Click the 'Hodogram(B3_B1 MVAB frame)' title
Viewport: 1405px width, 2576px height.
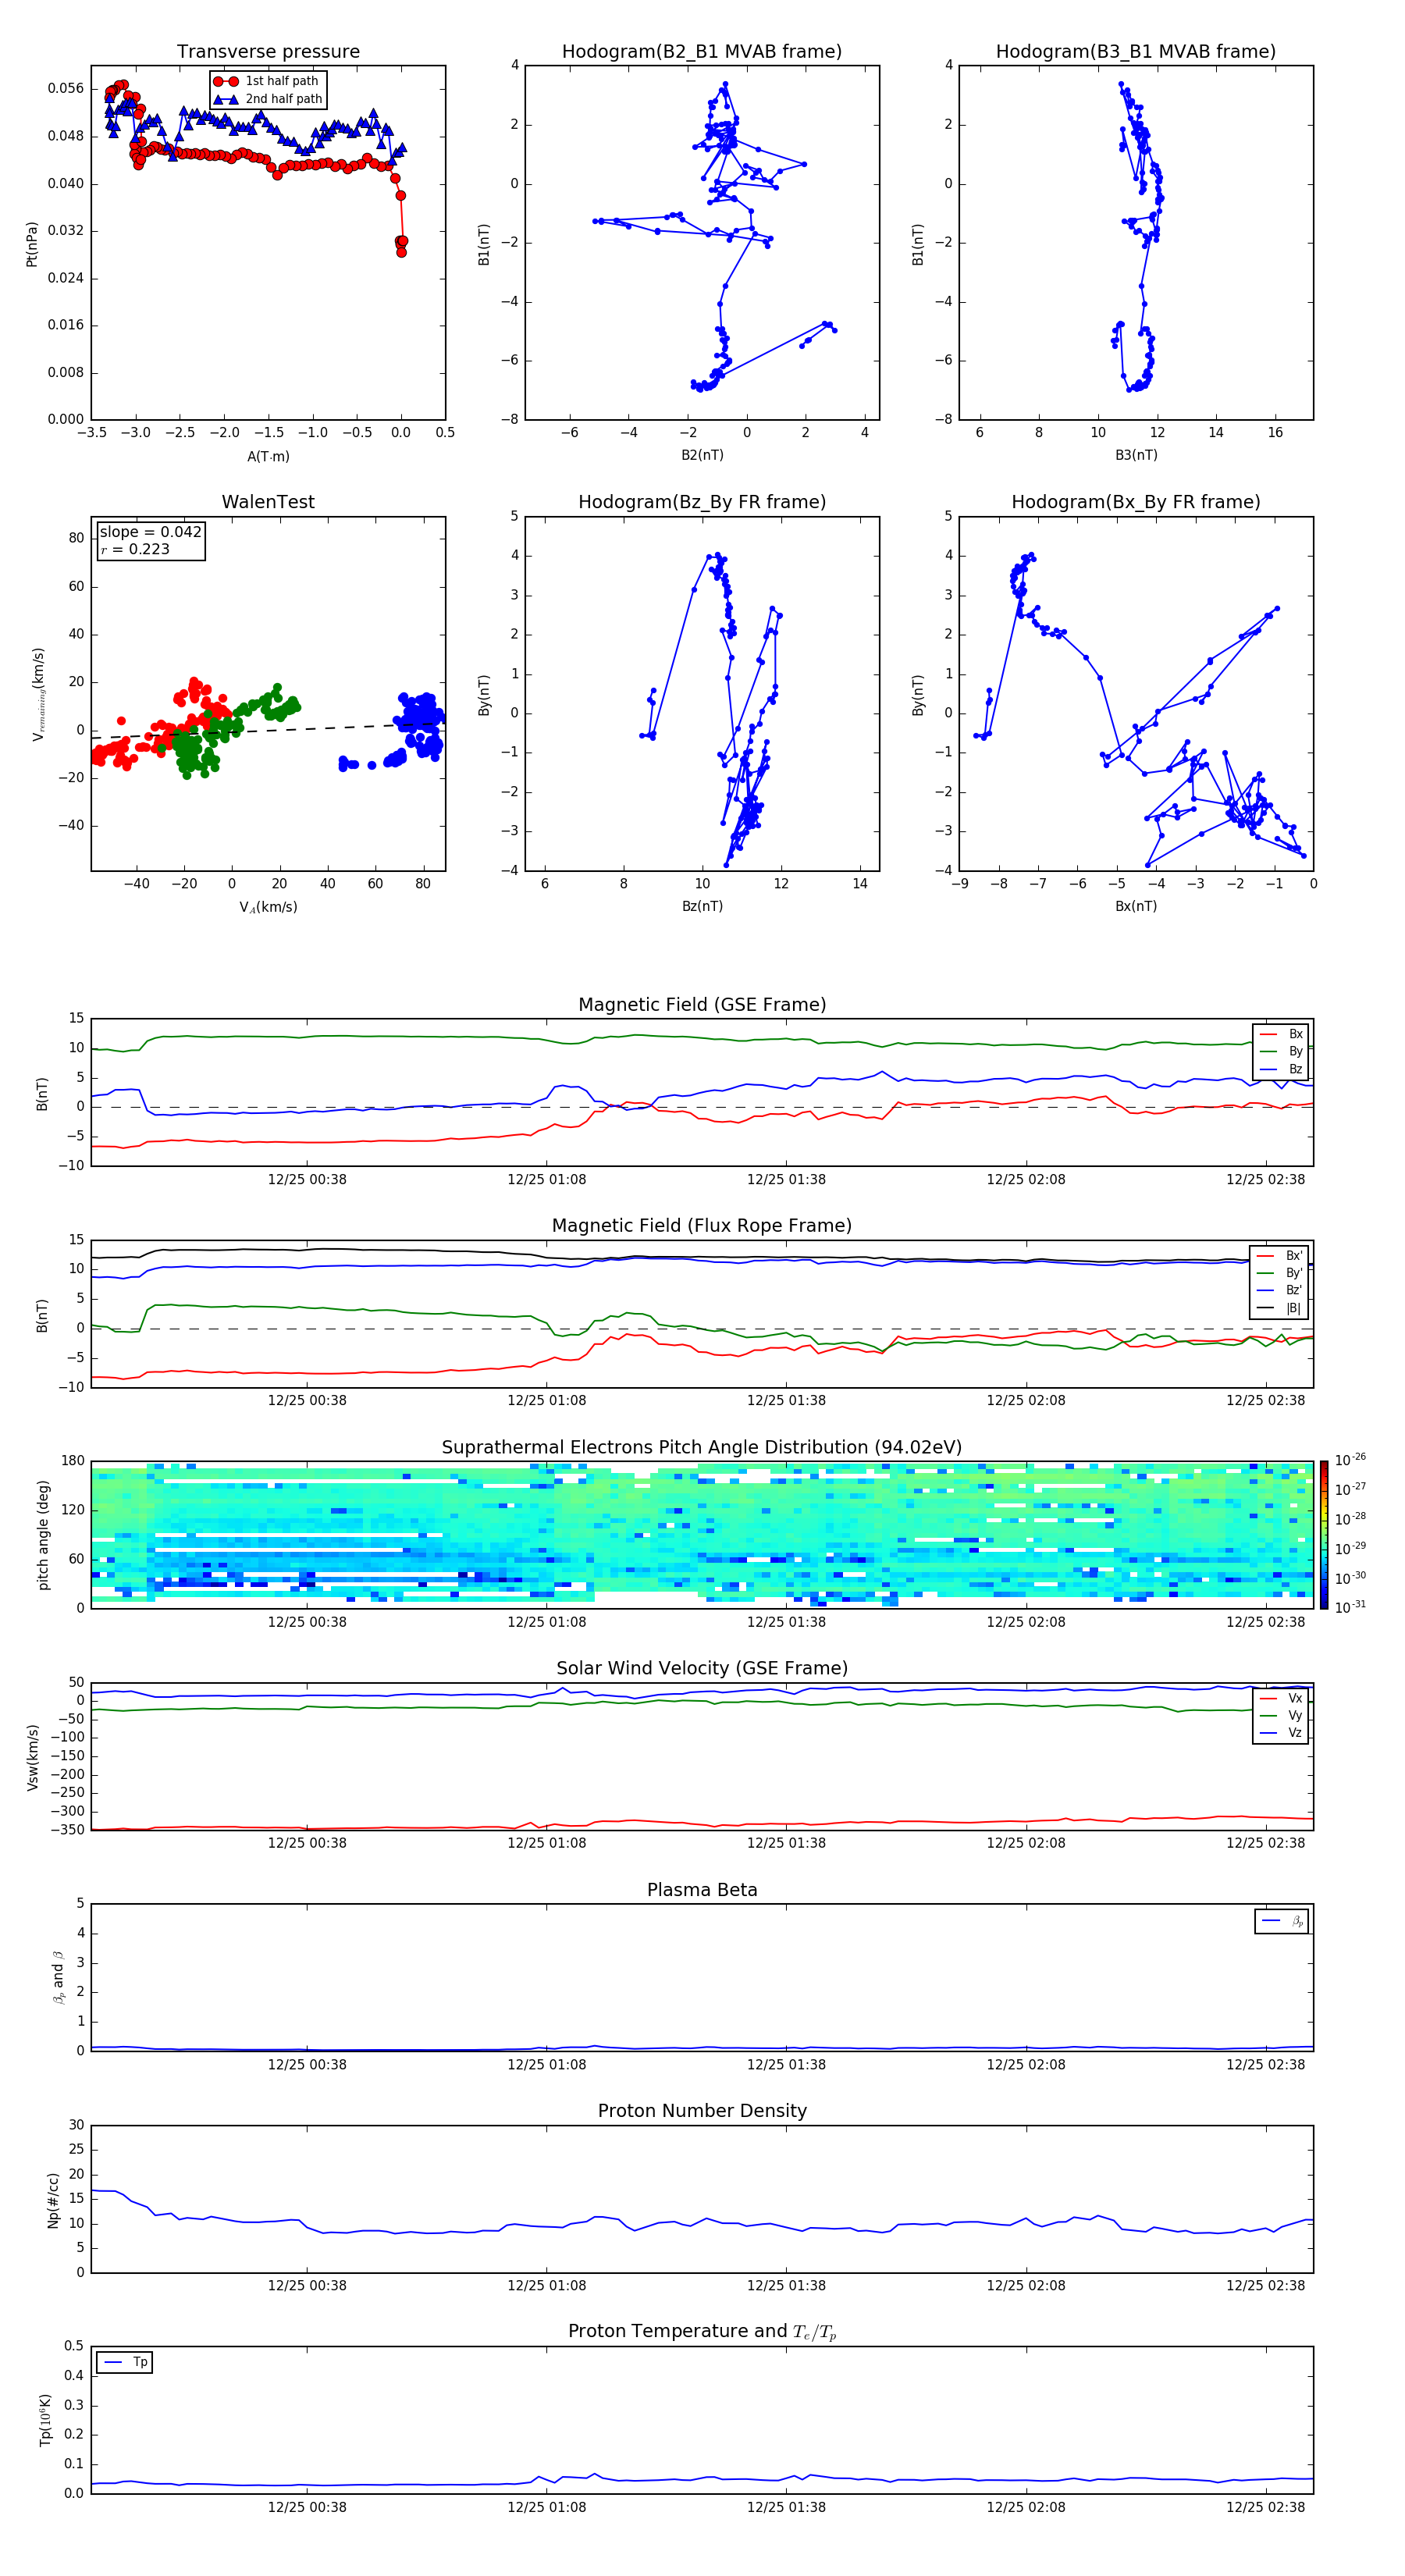click(1136, 52)
